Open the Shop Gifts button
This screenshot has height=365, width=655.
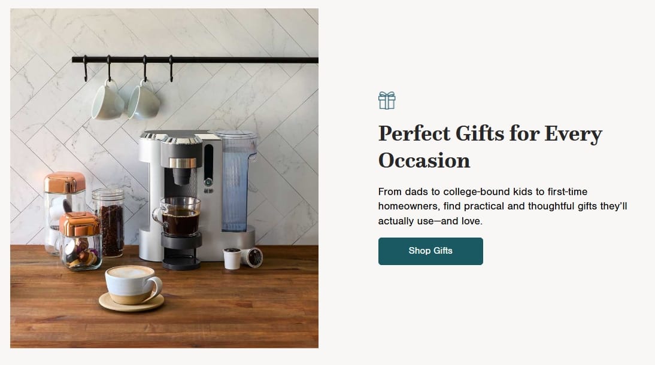pos(430,251)
